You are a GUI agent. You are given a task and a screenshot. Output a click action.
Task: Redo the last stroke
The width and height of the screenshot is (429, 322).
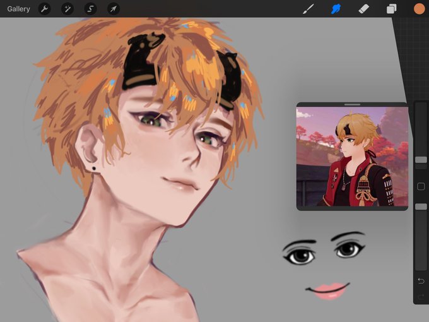421,296
